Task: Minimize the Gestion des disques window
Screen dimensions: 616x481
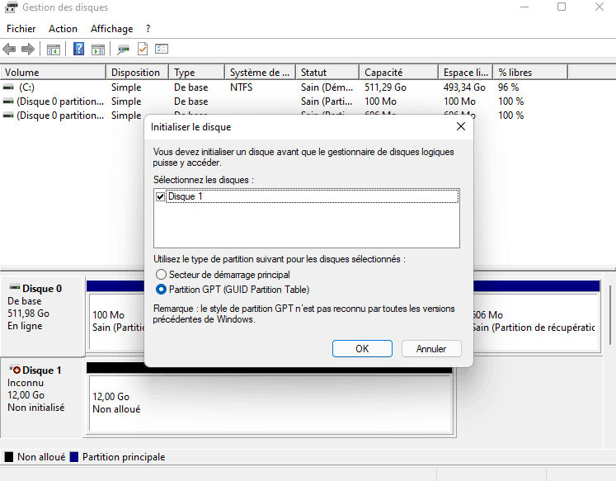Action: pos(524,7)
